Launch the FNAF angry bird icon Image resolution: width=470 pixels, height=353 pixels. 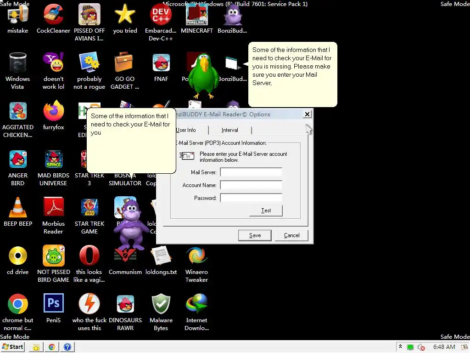click(161, 63)
